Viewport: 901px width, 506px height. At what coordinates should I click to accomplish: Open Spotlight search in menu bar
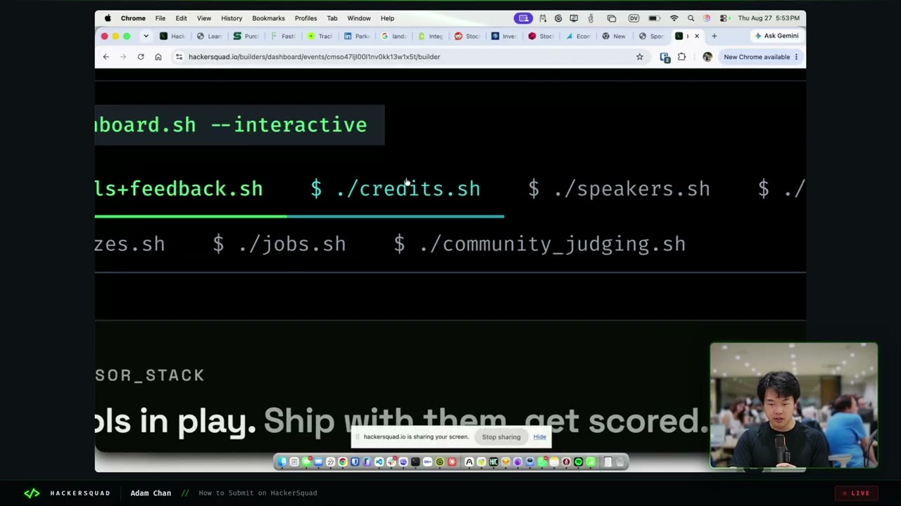tap(691, 18)
